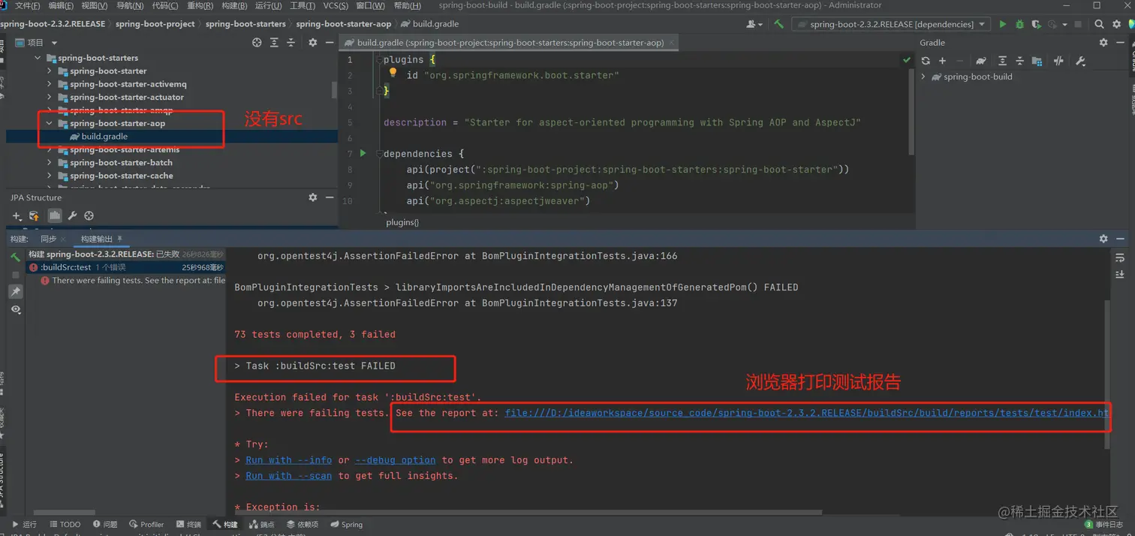This screenshot has width=1135, height=536.
Task: Click the line 2 intention lightbulb in editor
Action: [x=393, y=74]
